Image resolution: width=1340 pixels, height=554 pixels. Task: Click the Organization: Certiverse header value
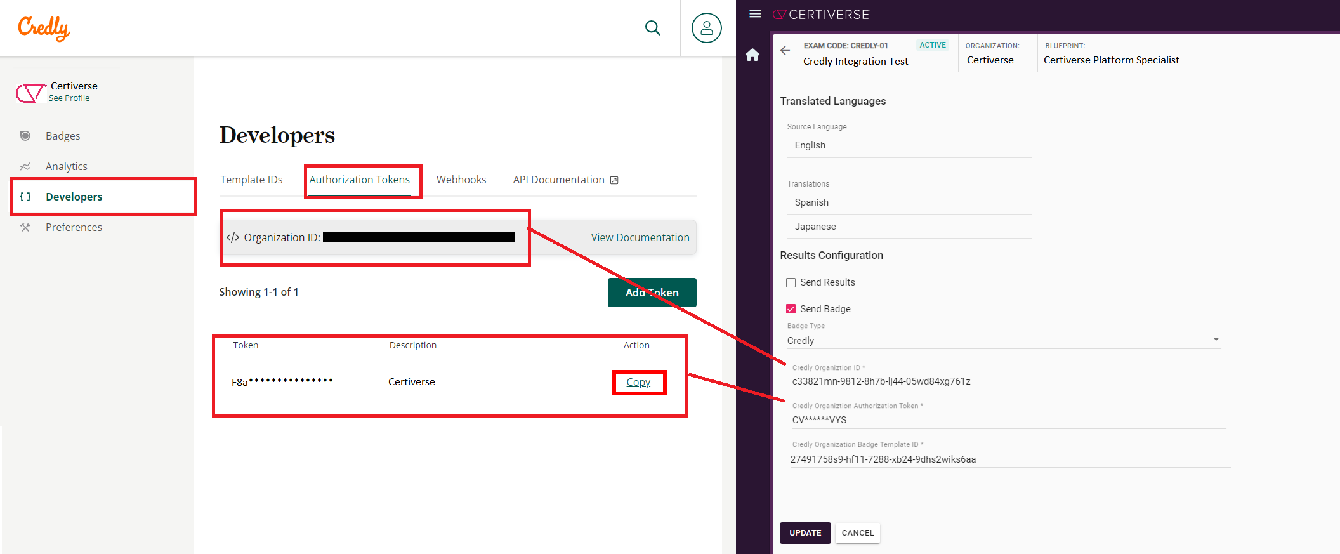[x=990, y=60]
